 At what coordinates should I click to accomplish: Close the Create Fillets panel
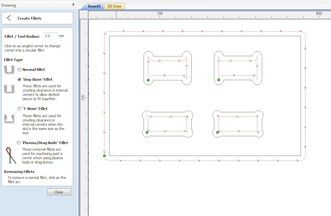[59, 192]
